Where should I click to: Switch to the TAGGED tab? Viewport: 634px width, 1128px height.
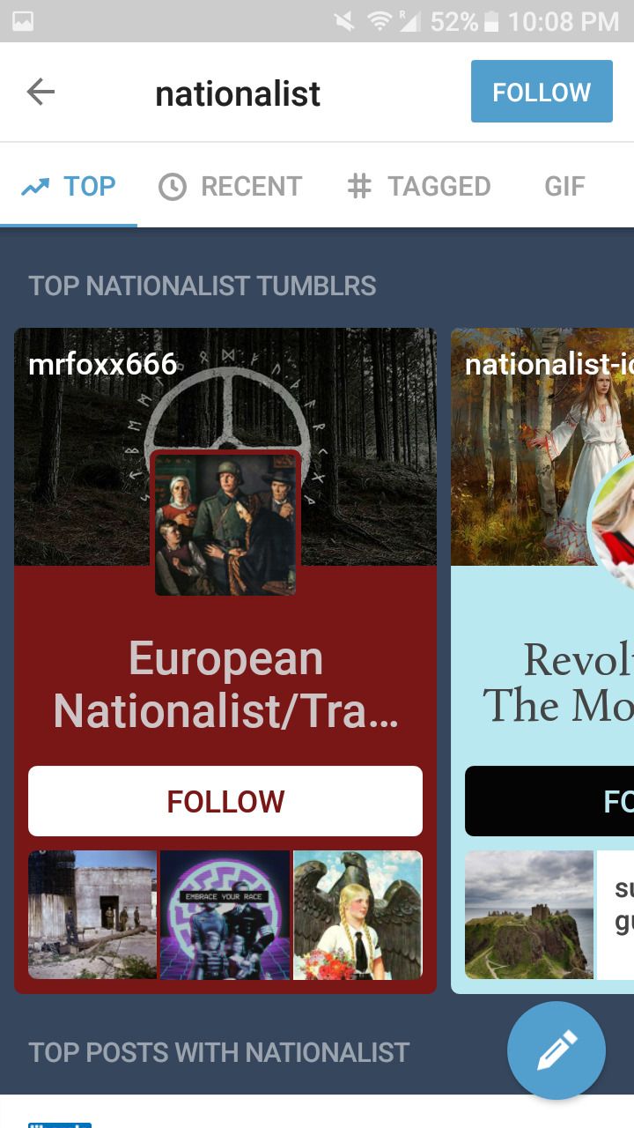[419, 186]
